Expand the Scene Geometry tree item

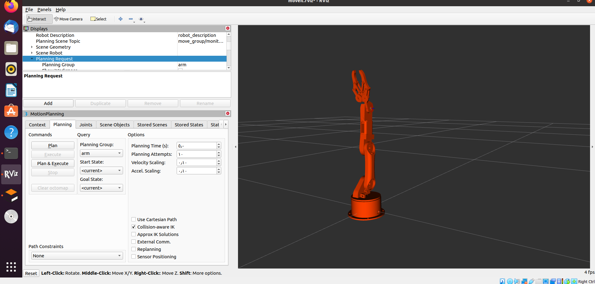click(32, 47)
